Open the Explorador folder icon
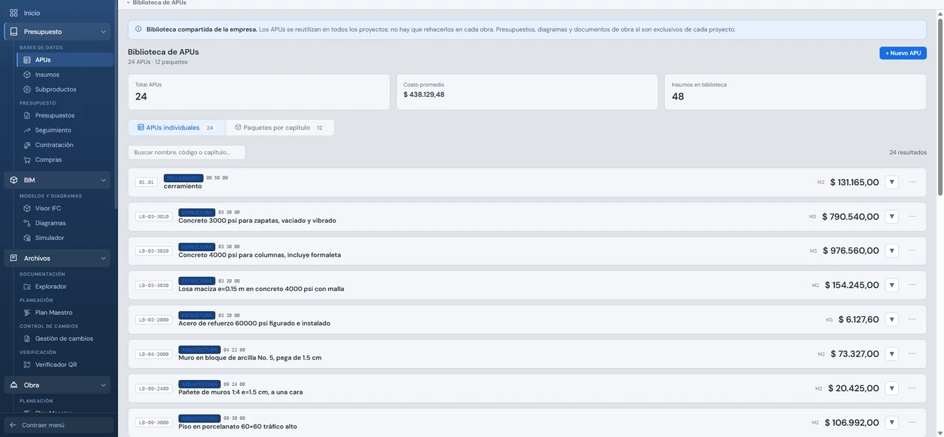This screenshot has height=437, width=944. coord(27,286)
